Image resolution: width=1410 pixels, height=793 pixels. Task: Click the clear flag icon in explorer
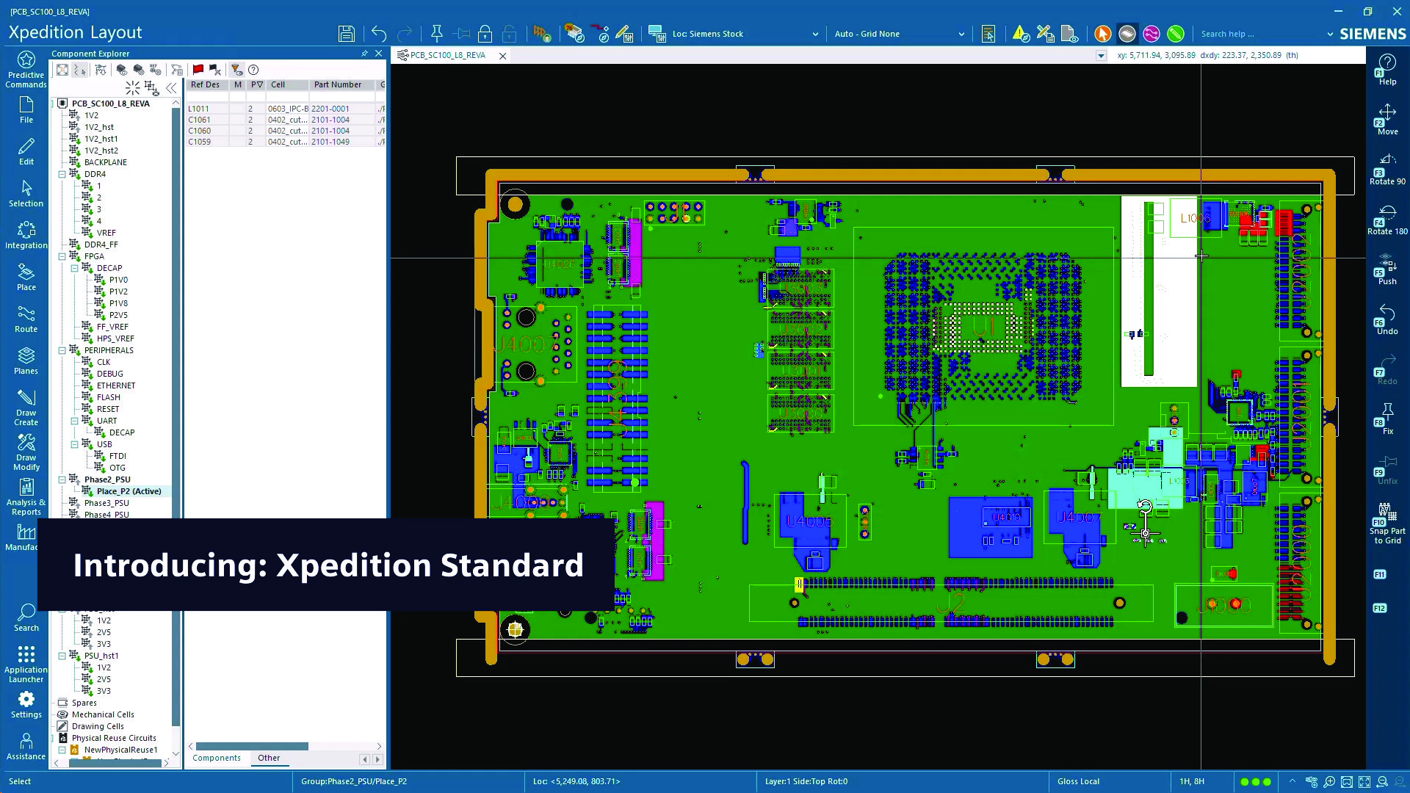coord(214,70)
